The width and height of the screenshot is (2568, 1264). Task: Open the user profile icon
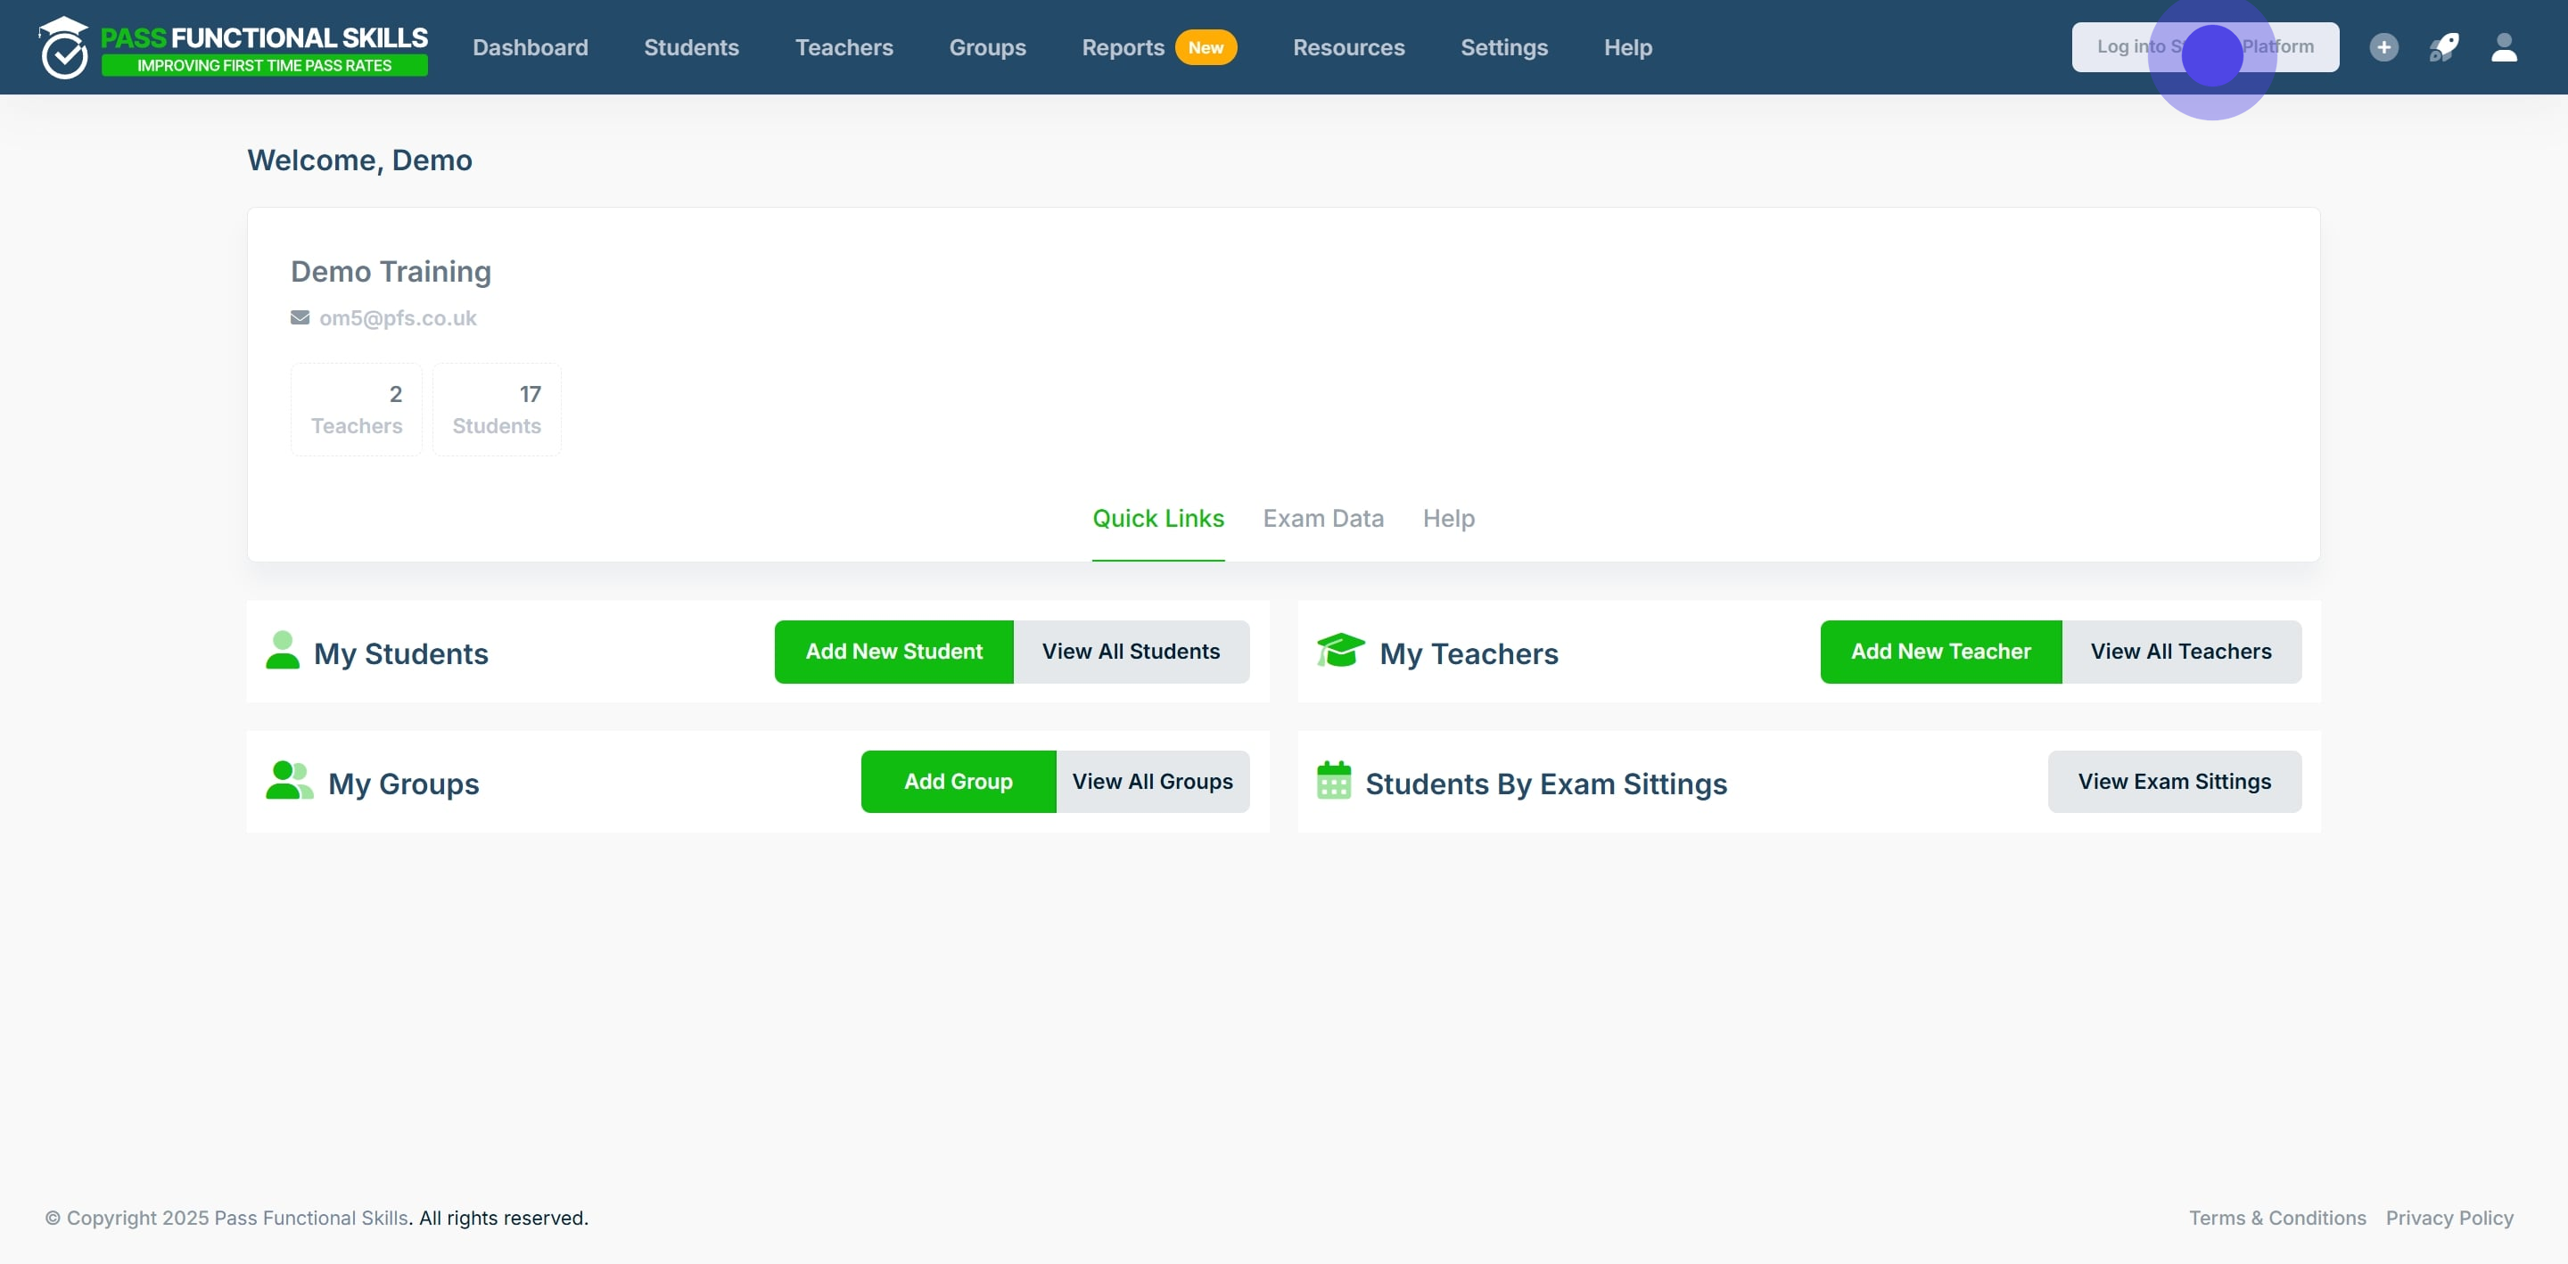pyautogui.click(x=2504, y=47)
